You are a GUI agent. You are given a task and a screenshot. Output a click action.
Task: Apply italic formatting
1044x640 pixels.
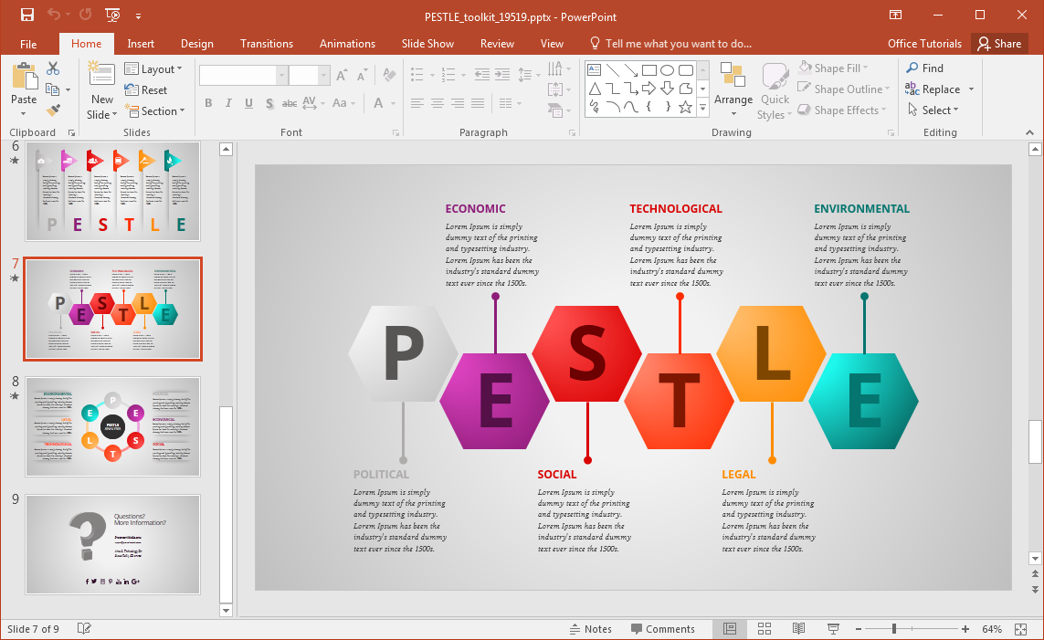click(x=227, y=103)
